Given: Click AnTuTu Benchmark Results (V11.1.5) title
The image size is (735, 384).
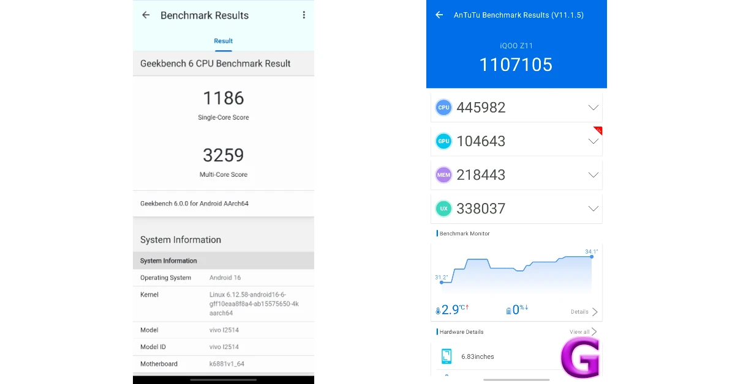Looking at the screenshot, I should [518, 15].
